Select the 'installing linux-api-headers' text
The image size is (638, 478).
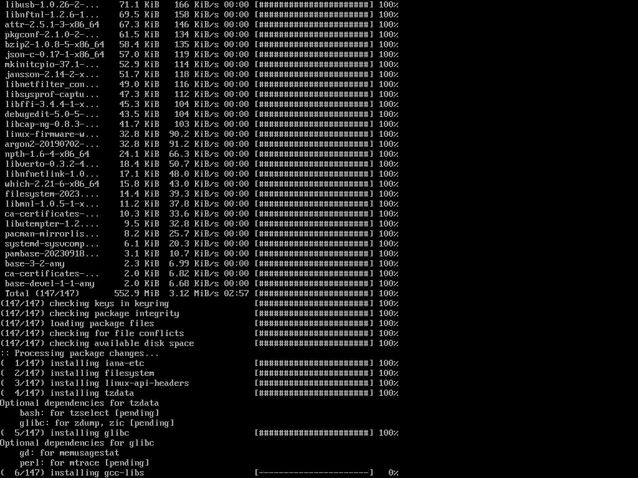click(120, 383)
